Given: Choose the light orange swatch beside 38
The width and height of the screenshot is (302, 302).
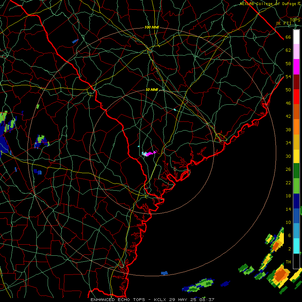Looking at the screenshot, I should tap(296, 127).
